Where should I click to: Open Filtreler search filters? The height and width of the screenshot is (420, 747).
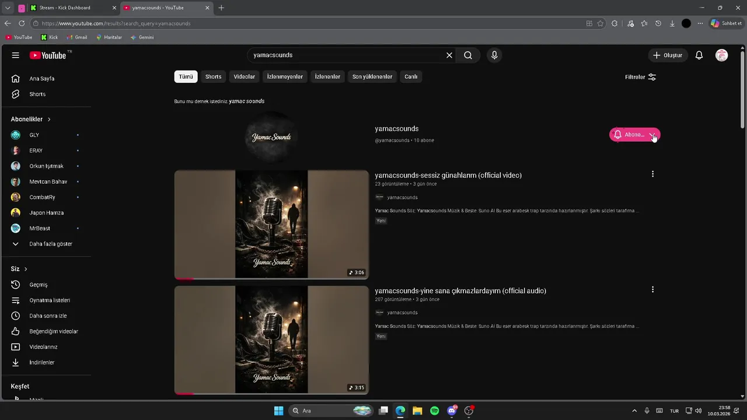[x=641, y=77]
